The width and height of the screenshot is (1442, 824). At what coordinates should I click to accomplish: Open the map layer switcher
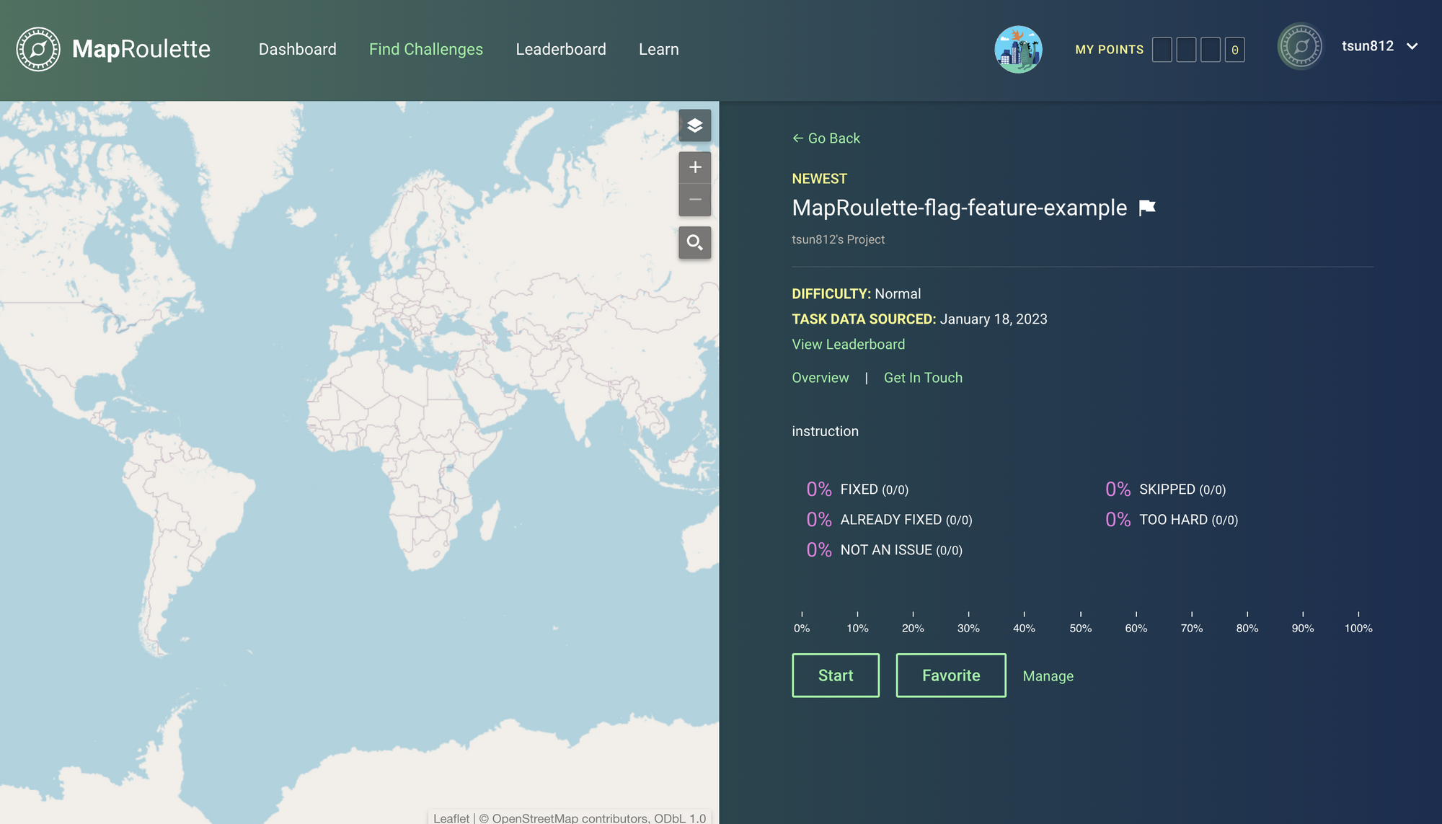point(694,125)
